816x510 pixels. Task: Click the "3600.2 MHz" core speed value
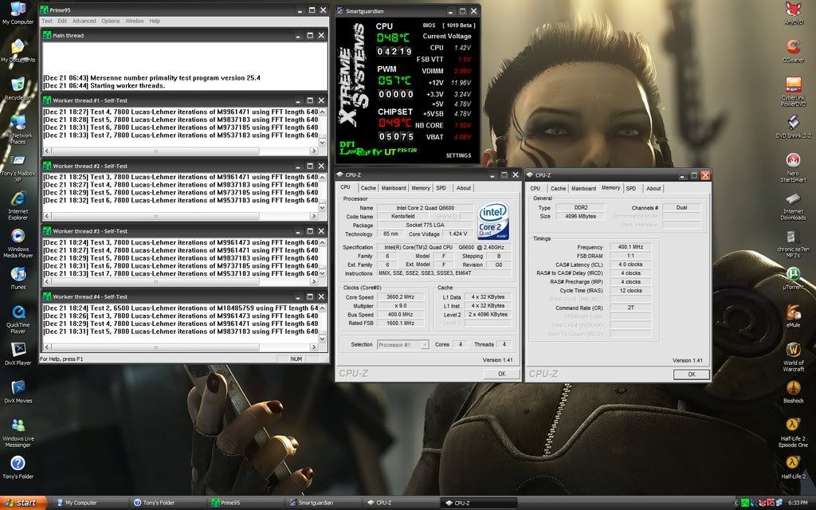(400, 297)
